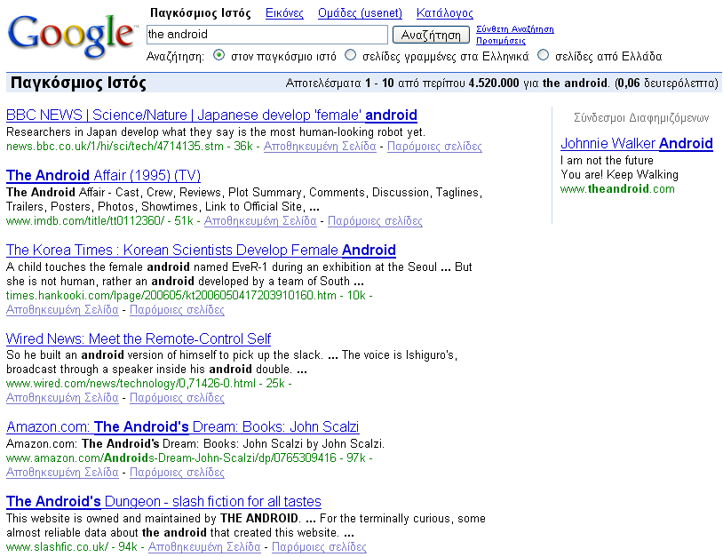The image size is (723, 557).
Task: Open similar pages for the Amazon result
Action: [x=177, y=472]
